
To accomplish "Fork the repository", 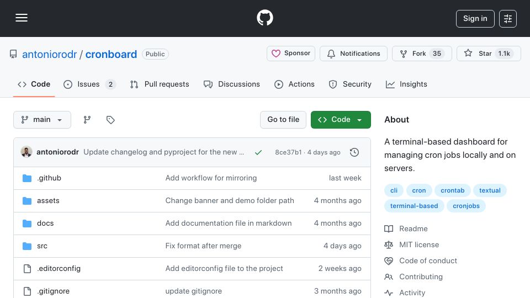I will pos(421,54).
